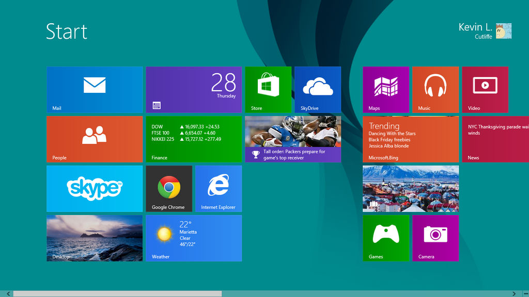Open the Microsoft.Bing Trending tile
Screen dimensions: 529x297
pos(411,139)
